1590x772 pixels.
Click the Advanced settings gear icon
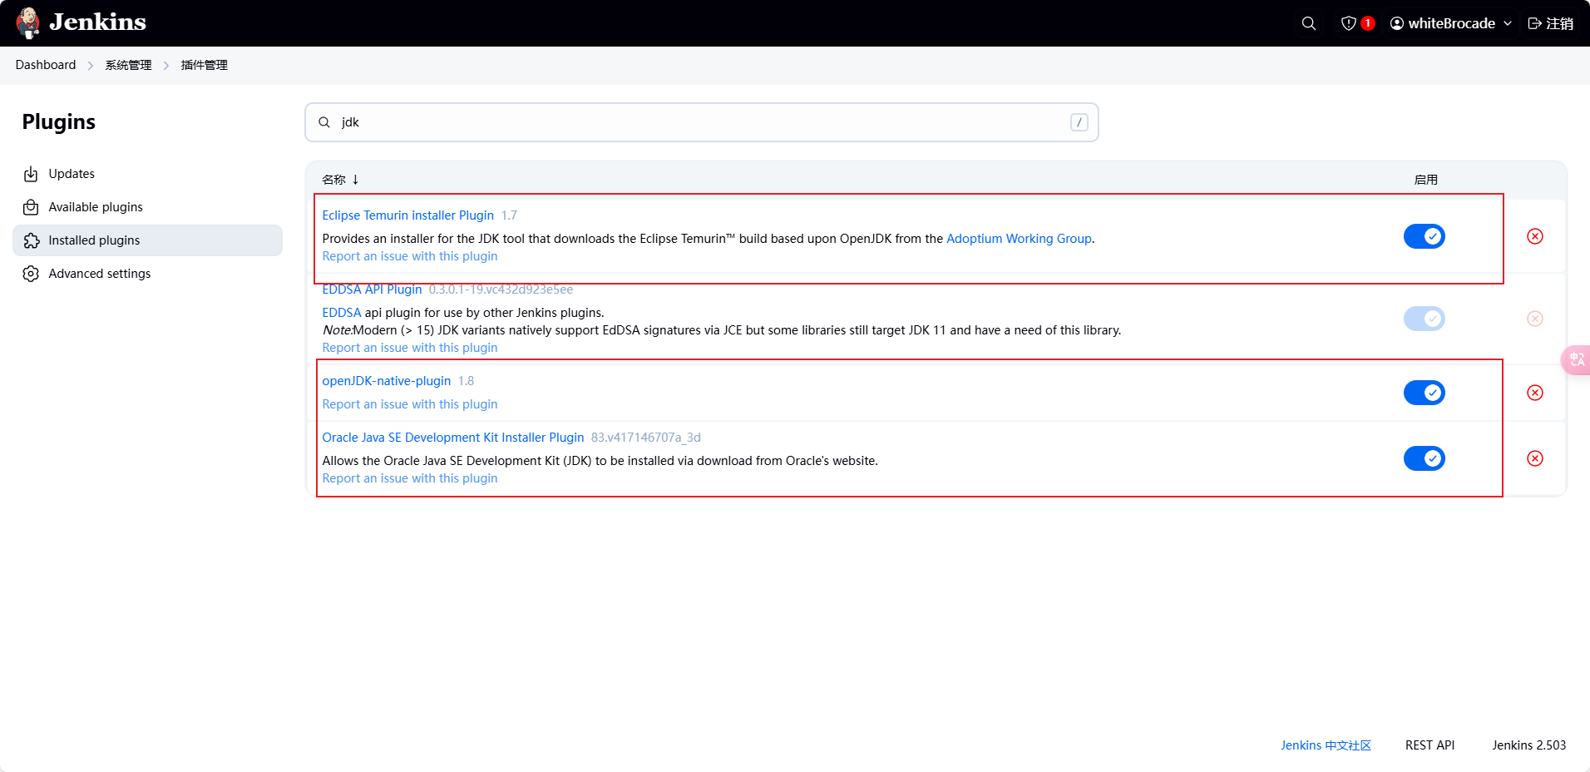point(31,274)
